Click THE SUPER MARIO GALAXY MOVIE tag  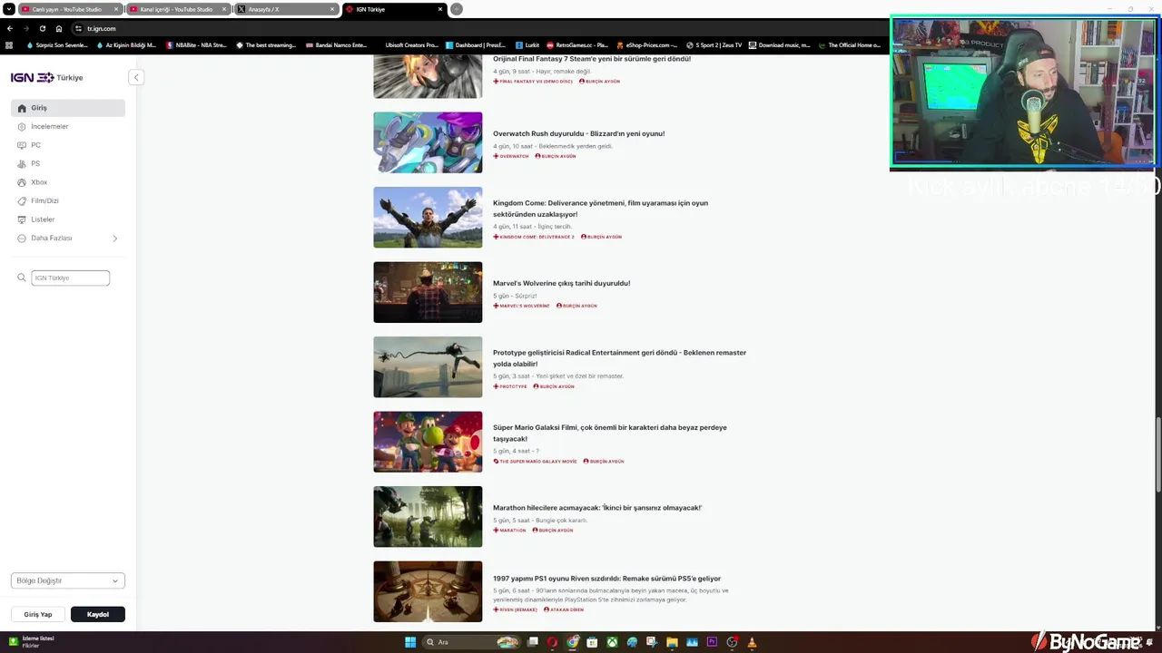[536, 462]
